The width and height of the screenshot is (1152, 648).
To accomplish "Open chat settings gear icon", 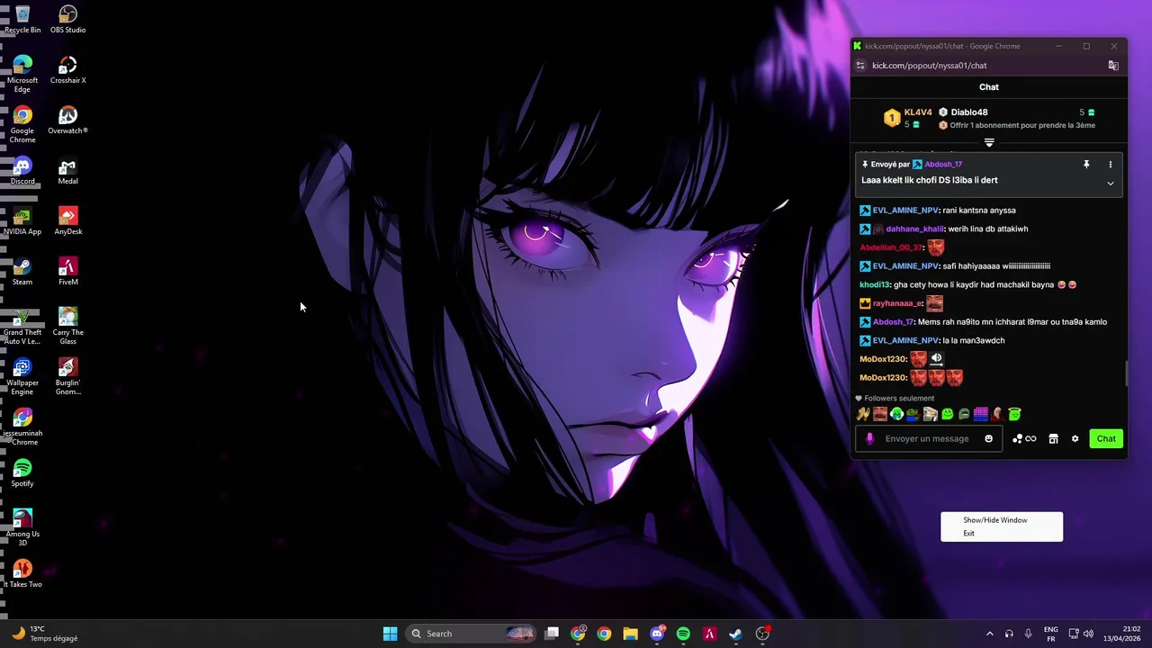I will coord(1075,438).
